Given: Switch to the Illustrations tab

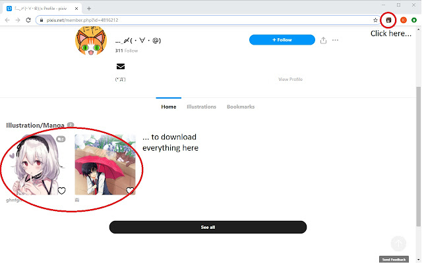Looking at the screenshot, I should click(201, 107).
